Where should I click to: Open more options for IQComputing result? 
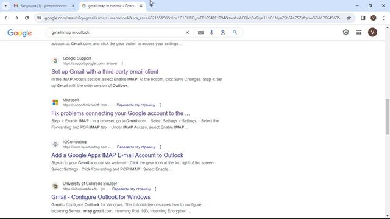click(x=160, y=147)
